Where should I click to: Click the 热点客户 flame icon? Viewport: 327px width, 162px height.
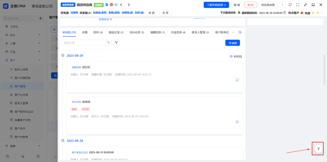pyautogui.click(x=302, y=13)
